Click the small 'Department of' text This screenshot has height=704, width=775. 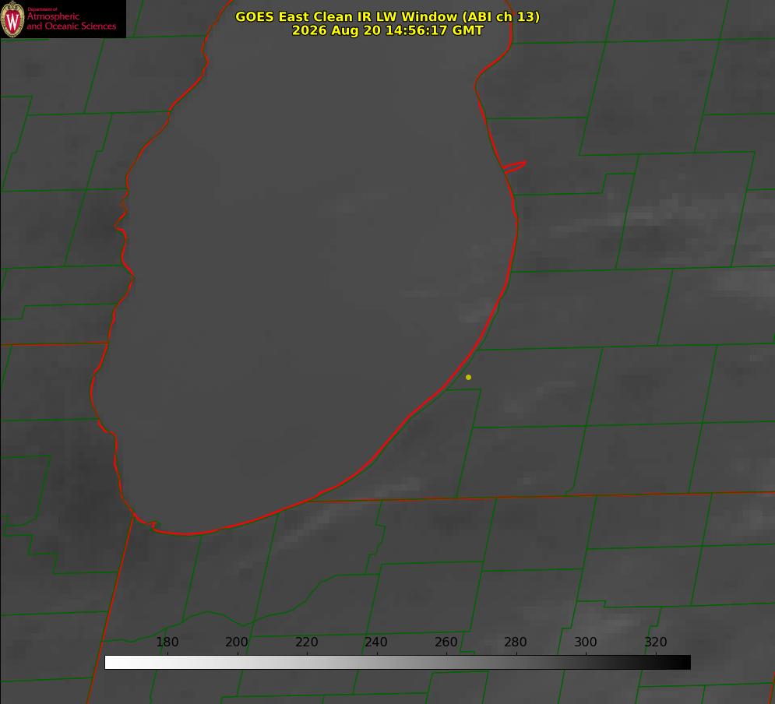42,9
